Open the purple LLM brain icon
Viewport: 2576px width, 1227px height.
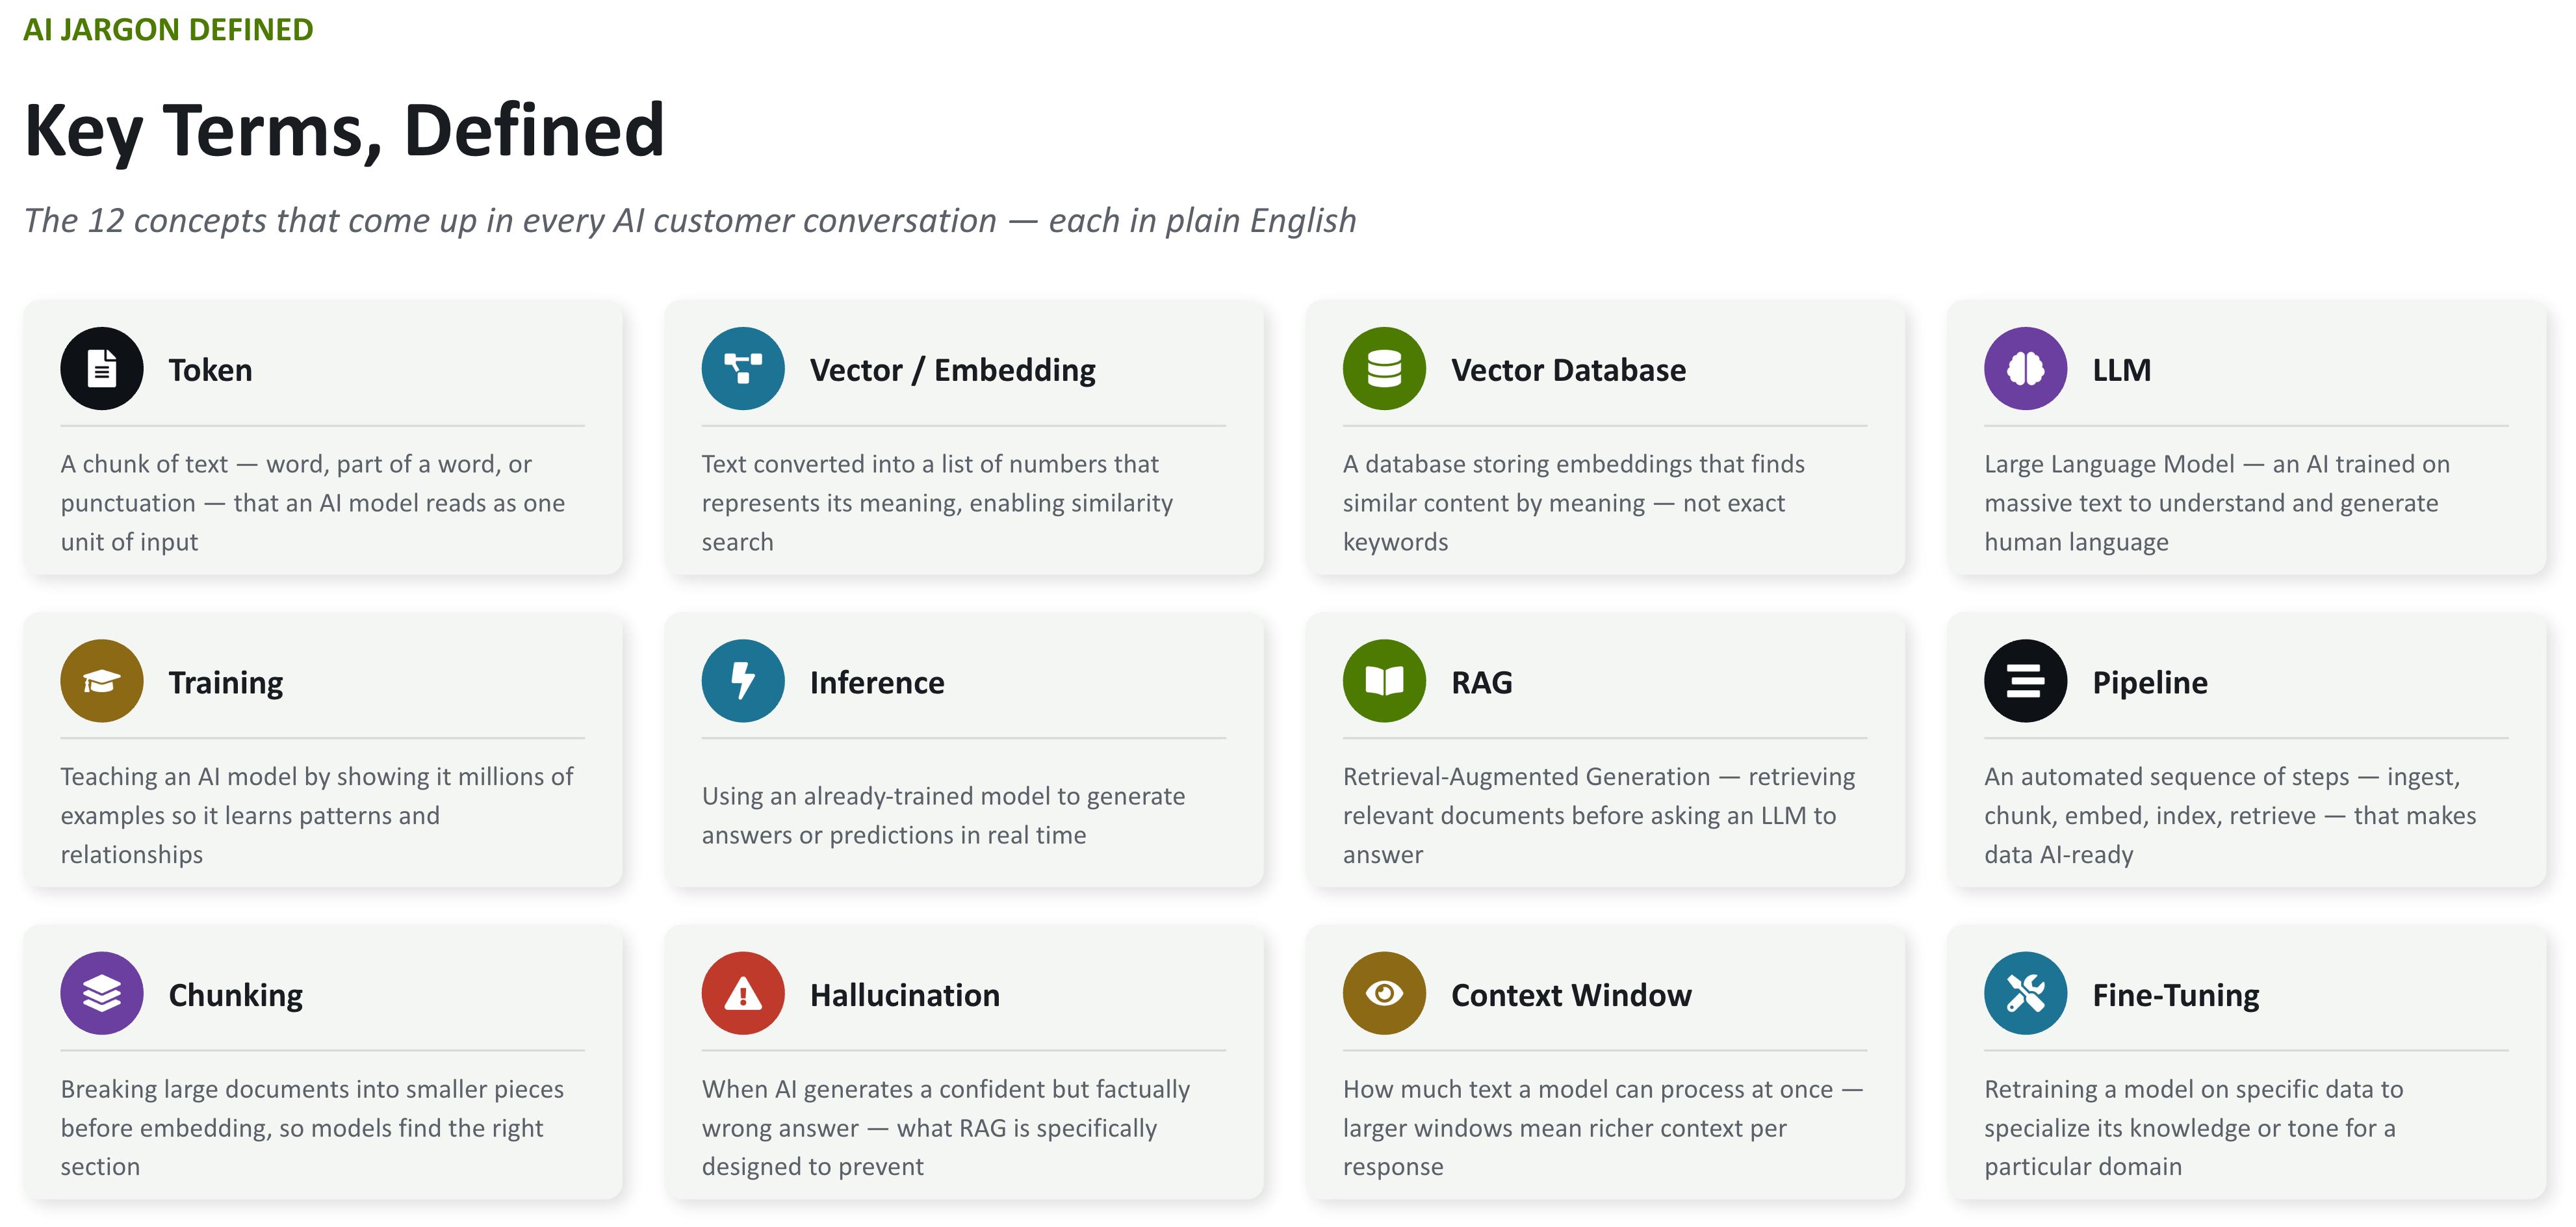point(2025,369)
